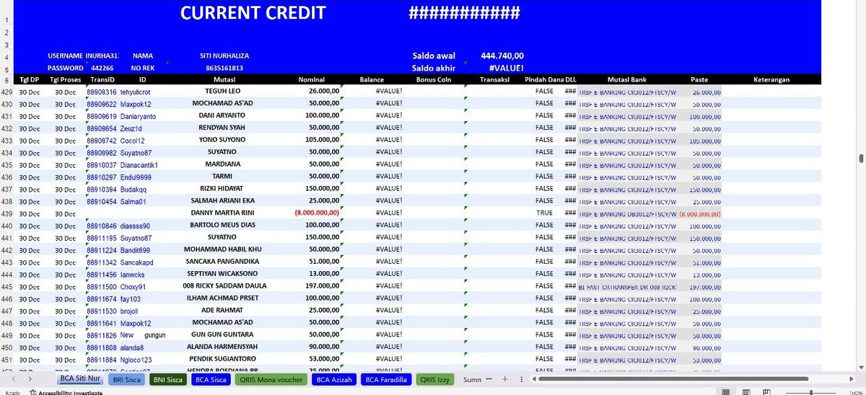
Task: Open the BCA Azizah sheet tab
Action: coord(333,378)
